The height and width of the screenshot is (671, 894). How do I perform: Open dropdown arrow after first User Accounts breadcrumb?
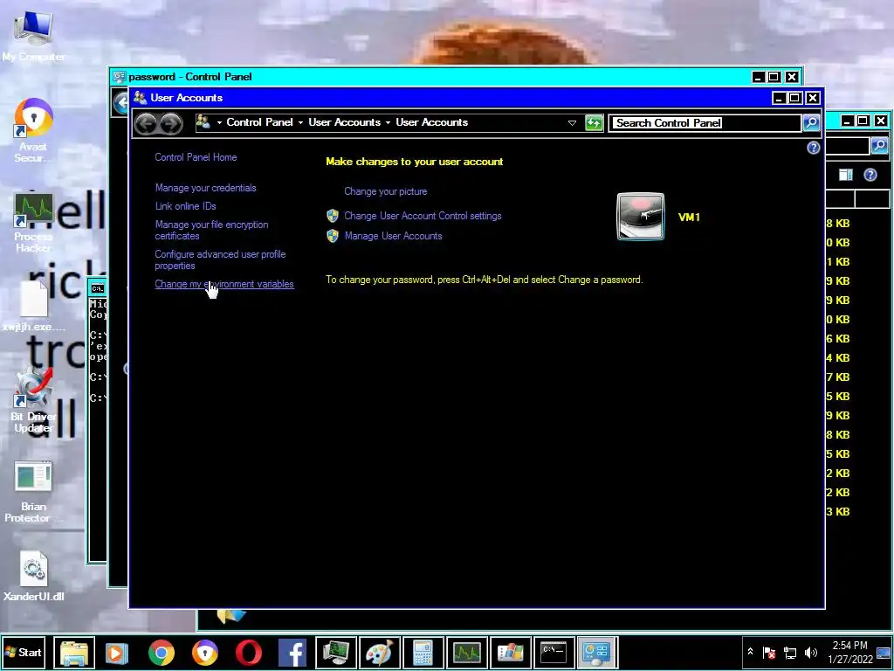coord(388,122)
